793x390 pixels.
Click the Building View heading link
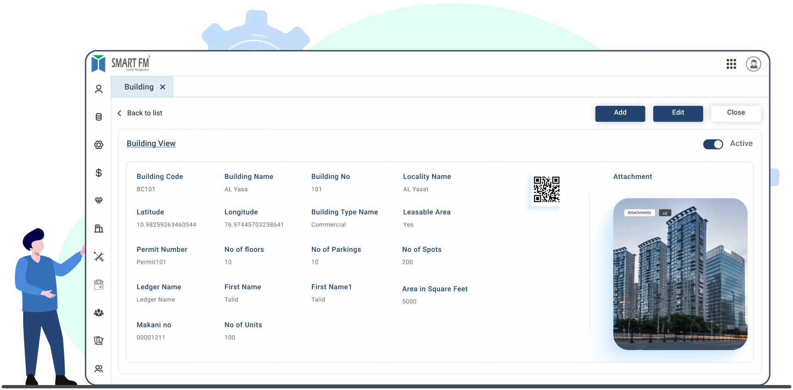tap(151, 144)
